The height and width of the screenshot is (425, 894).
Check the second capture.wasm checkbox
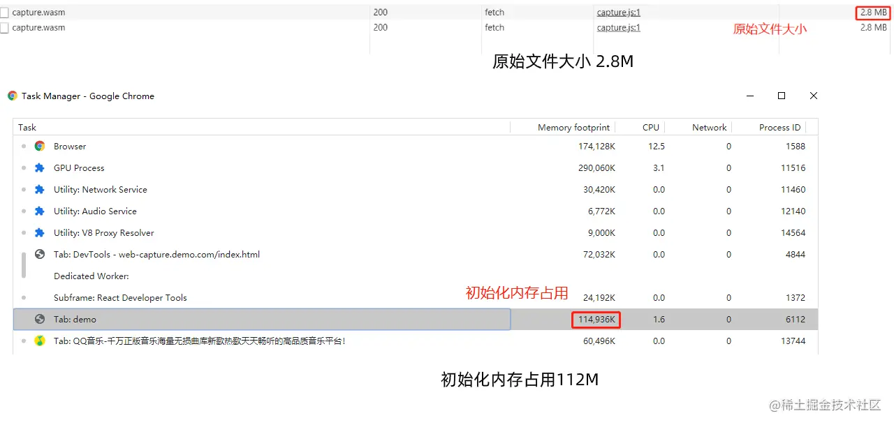point(5,27)
